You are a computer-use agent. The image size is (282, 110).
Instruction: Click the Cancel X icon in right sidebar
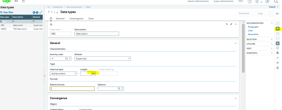tap(278, 43)
